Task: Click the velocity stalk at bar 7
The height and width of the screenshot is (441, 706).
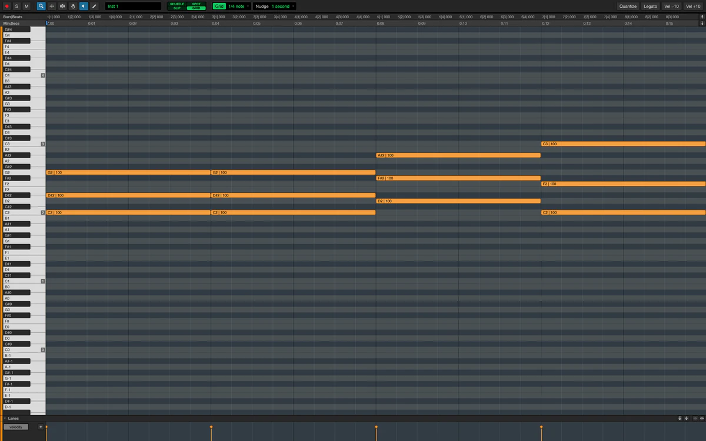Action: (541, 433)
